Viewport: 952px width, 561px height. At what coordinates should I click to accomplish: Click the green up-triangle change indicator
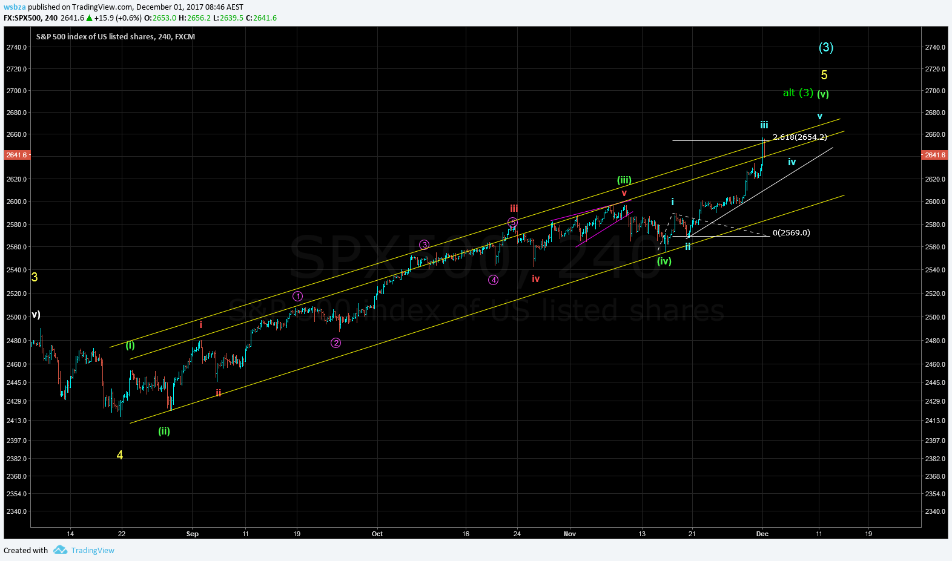(90, 18)
